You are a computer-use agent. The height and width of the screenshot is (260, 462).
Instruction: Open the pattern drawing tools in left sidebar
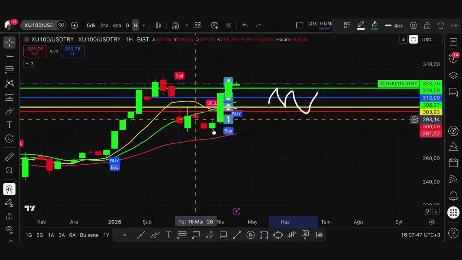(9, 84)
